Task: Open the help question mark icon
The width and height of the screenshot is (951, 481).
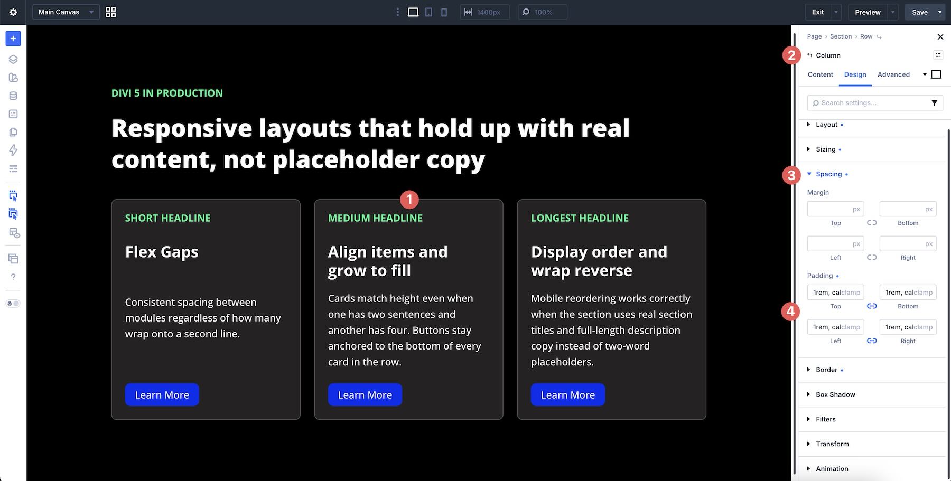Action: click(13, 277)
